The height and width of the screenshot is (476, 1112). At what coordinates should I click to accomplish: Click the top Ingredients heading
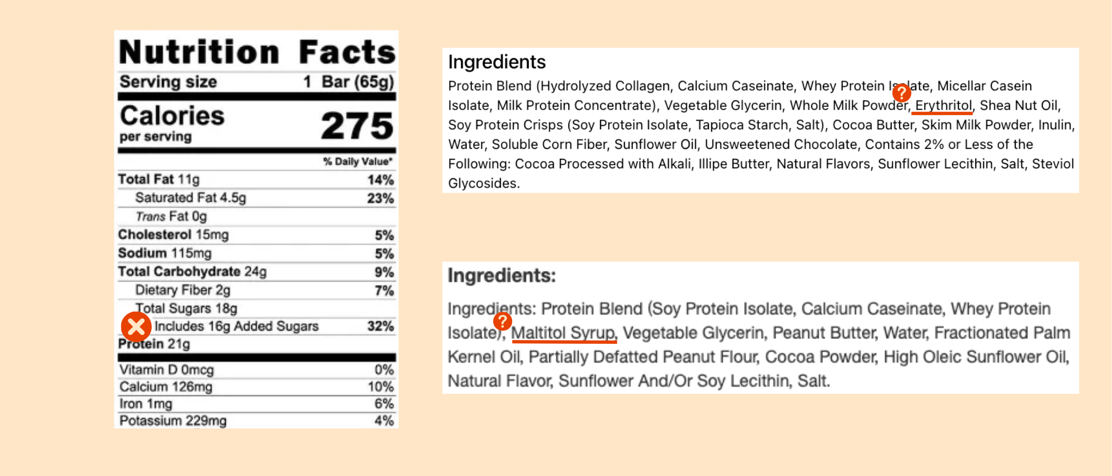(497, 62)
